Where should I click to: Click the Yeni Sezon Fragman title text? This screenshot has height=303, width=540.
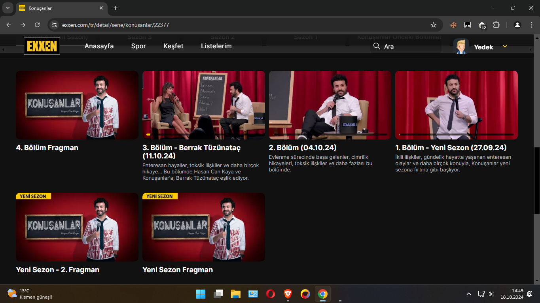[178, 270]
